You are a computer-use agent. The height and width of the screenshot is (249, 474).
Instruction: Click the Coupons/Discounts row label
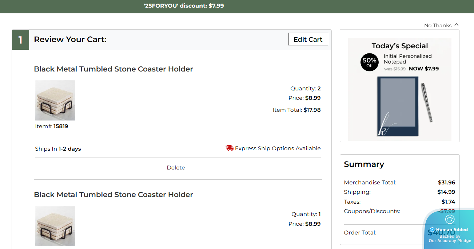click(372, 211)
